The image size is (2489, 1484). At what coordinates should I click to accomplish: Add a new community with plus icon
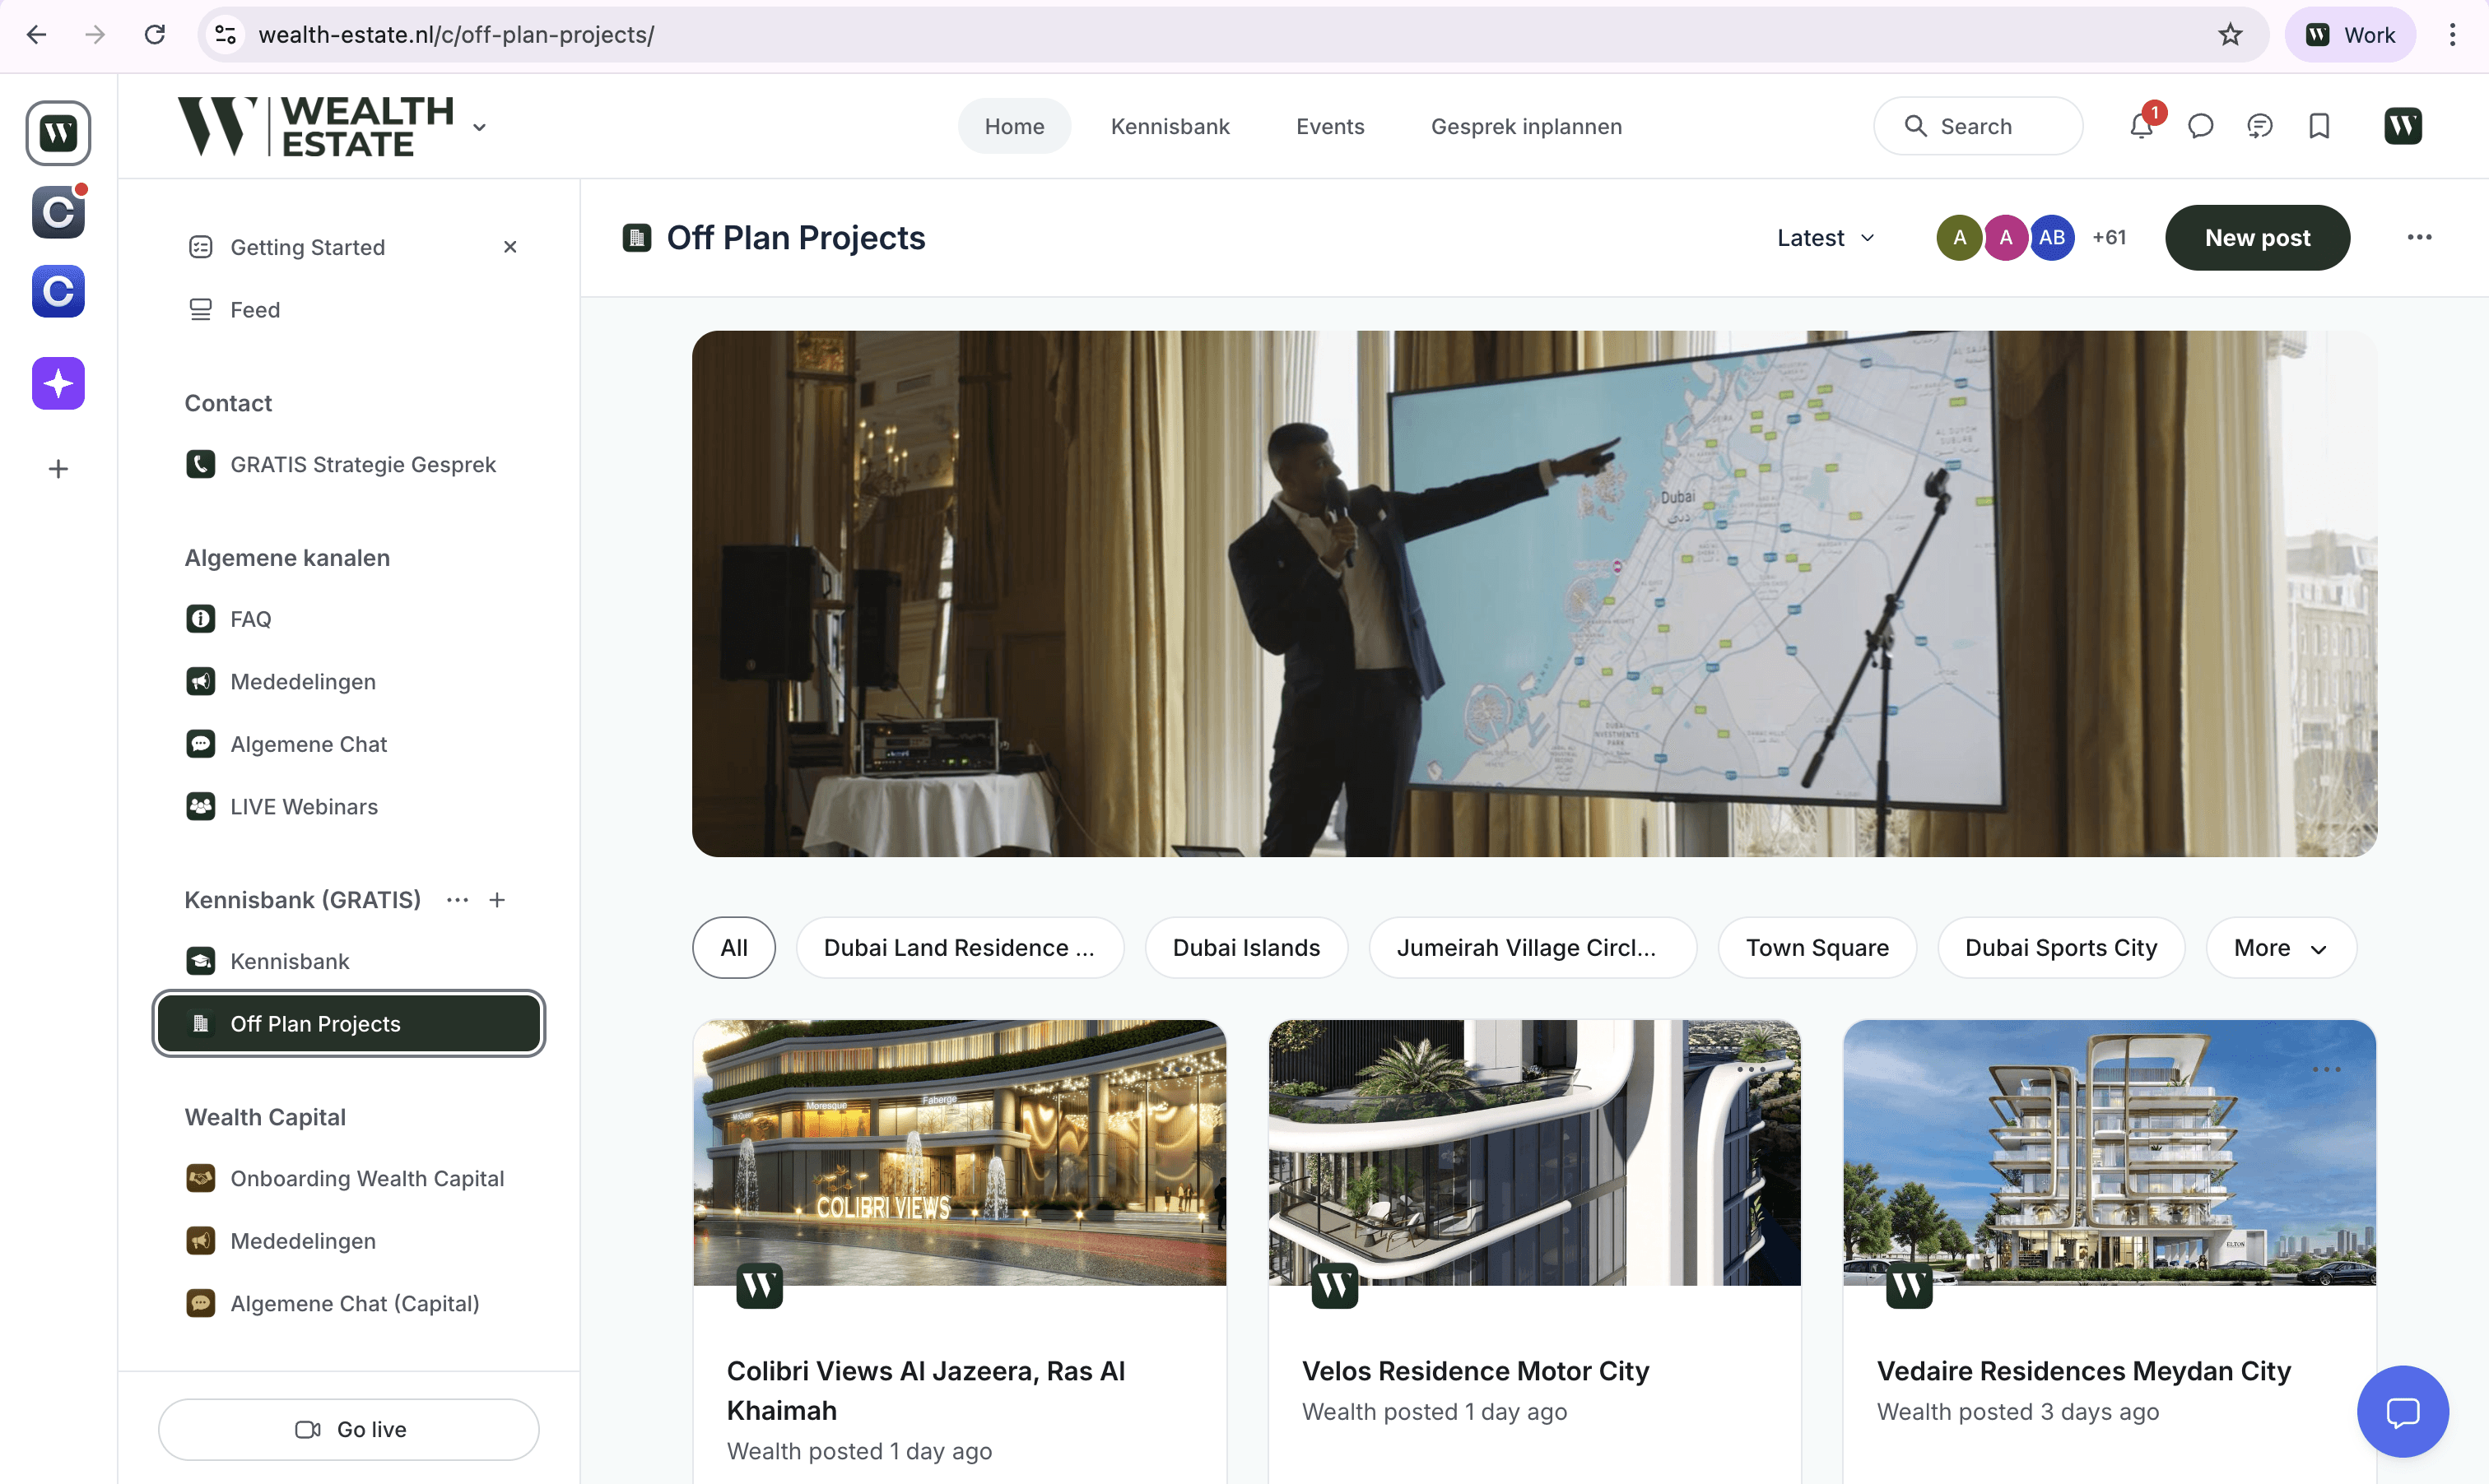[58, 469]
